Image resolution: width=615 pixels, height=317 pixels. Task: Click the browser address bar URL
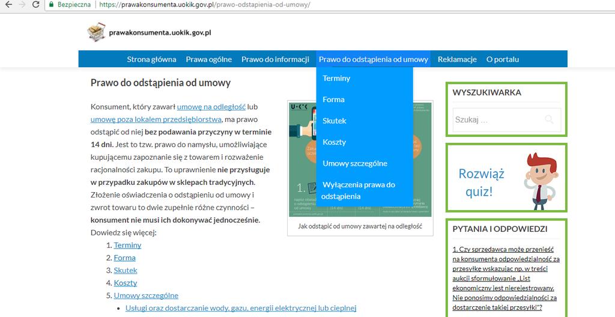tap(204, 5)
